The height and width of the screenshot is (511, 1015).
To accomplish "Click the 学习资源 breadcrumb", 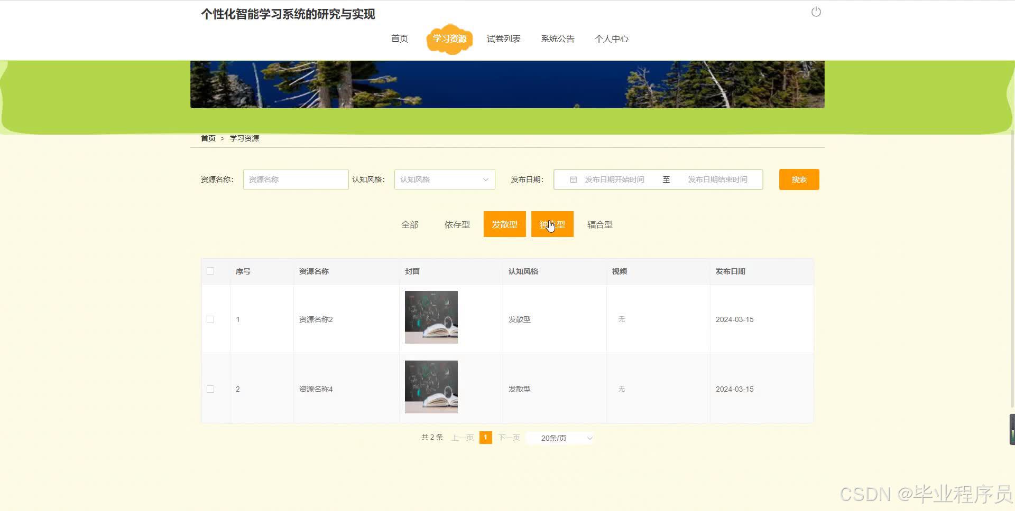I will pos(244,138).
